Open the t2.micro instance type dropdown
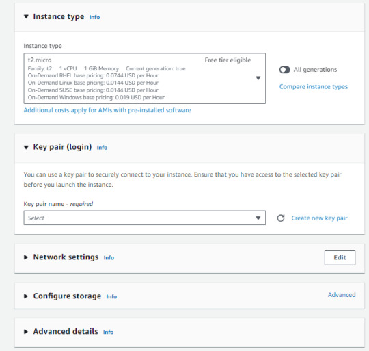The width and height of the screenshot is (369, 351). click(144, 79)
